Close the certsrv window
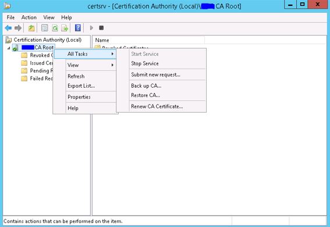Image resolution: width=330 pixels, height=227 pixels. pyautogui.click(x=318, y=4)
